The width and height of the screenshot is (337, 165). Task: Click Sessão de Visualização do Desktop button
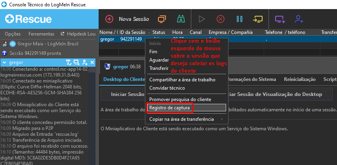[280, 94]
